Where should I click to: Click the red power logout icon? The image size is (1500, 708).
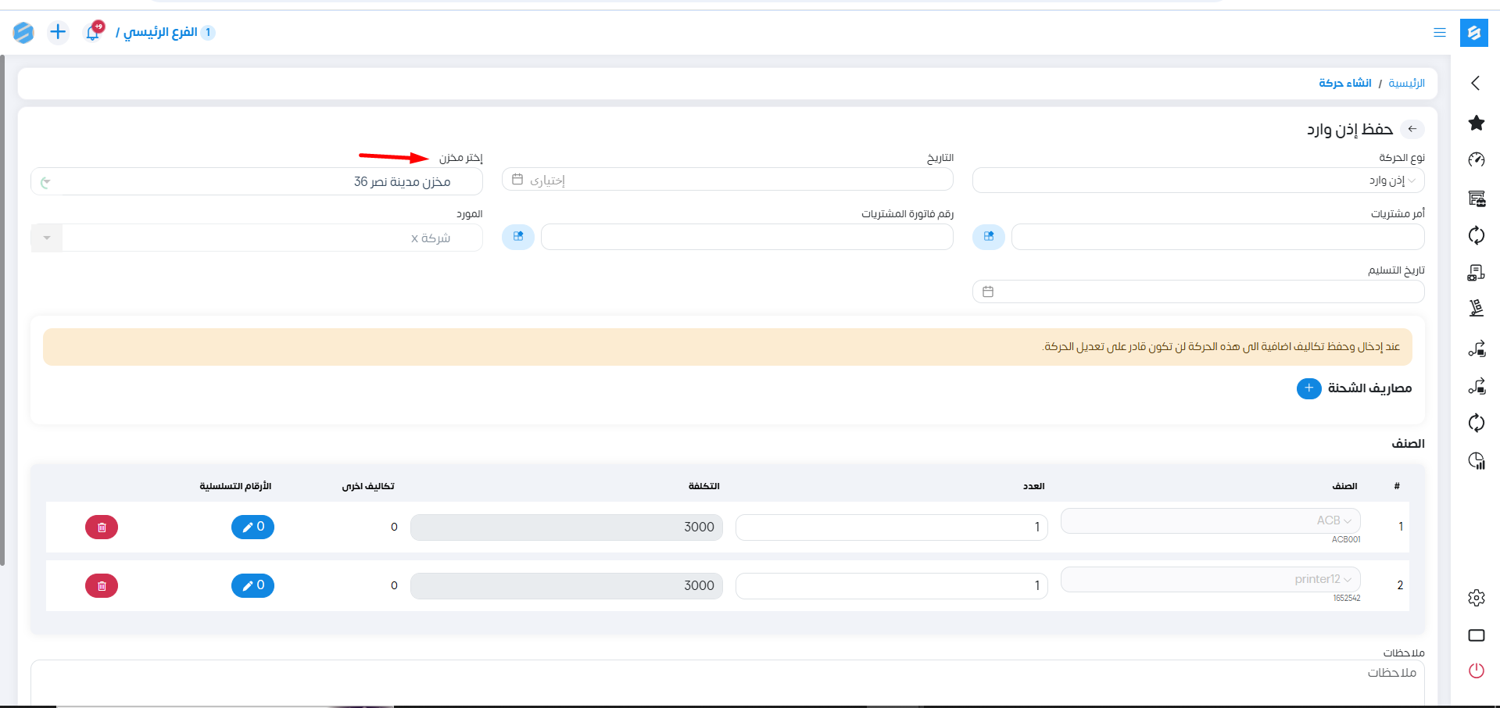point(1476,670)
